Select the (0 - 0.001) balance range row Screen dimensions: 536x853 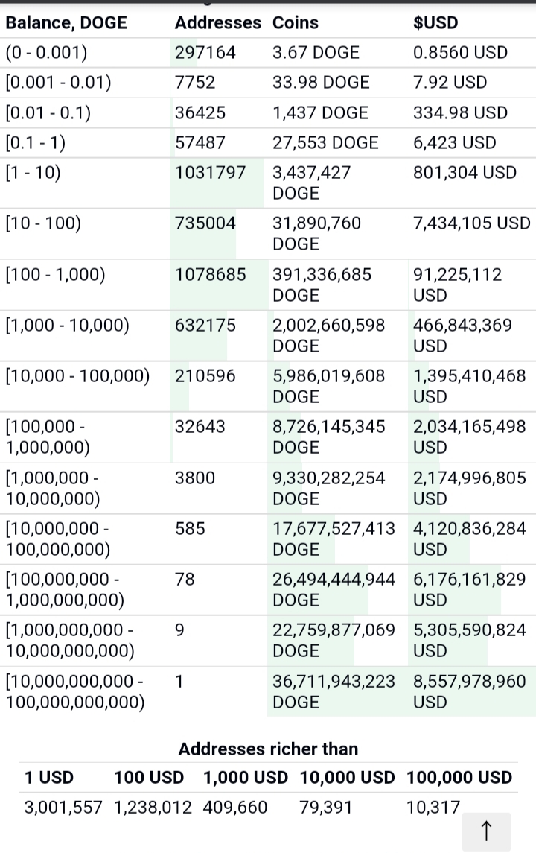coord(46,53)
